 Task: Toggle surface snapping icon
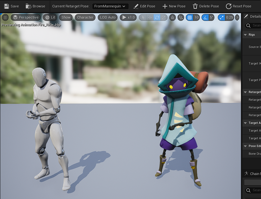coord(181,17)
